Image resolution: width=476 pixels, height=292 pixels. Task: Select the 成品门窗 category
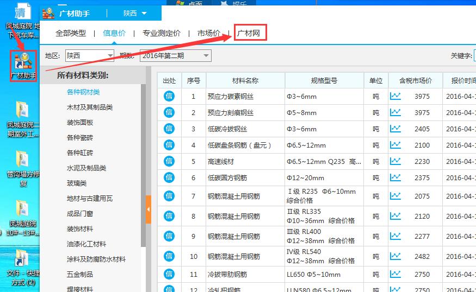tap(80, 213)
